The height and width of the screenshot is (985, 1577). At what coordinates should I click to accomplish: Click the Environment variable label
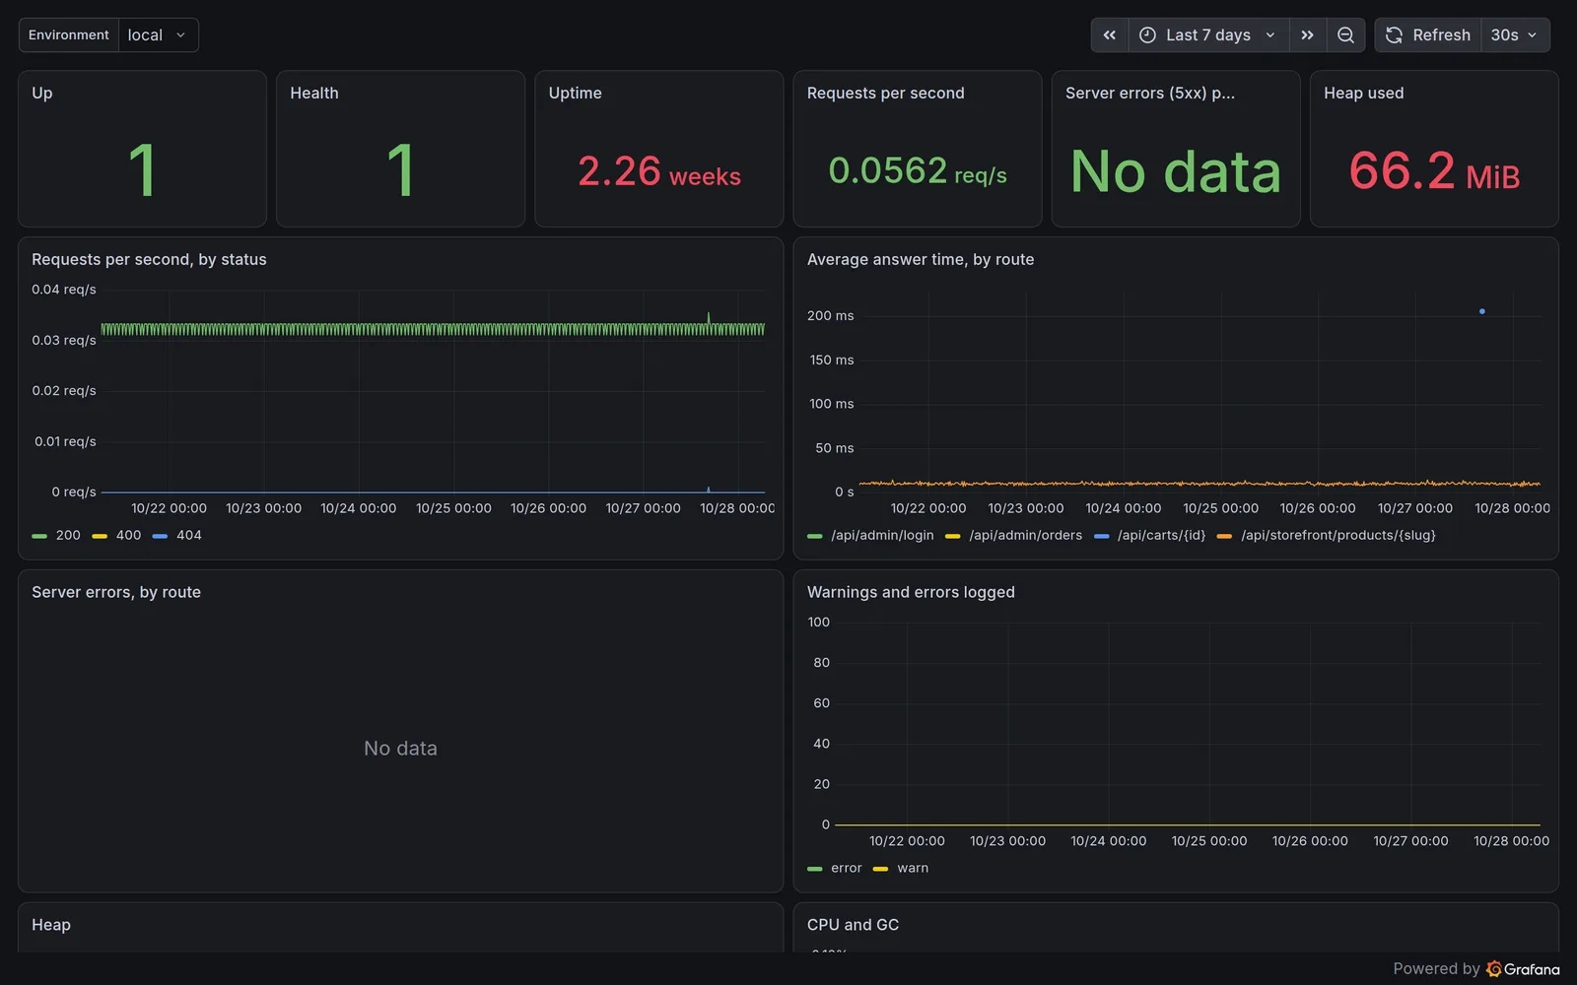69,34
